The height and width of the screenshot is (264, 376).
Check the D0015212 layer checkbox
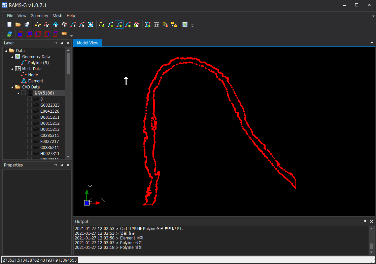point(29,123)
